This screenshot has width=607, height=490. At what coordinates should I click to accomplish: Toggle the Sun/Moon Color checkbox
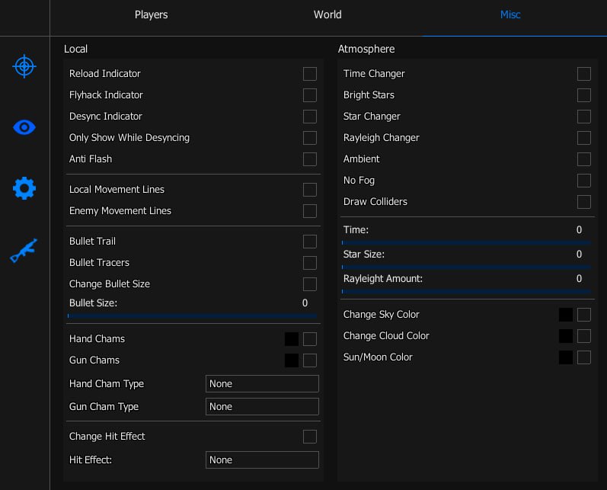(584, 357)
